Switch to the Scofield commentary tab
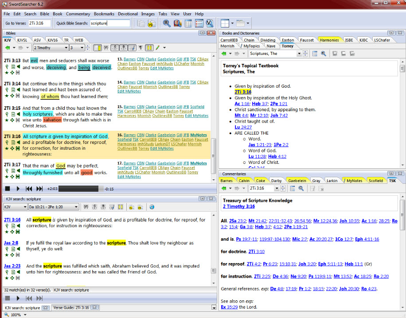Viewport: 406px width, 318px height. coord(376,181)
